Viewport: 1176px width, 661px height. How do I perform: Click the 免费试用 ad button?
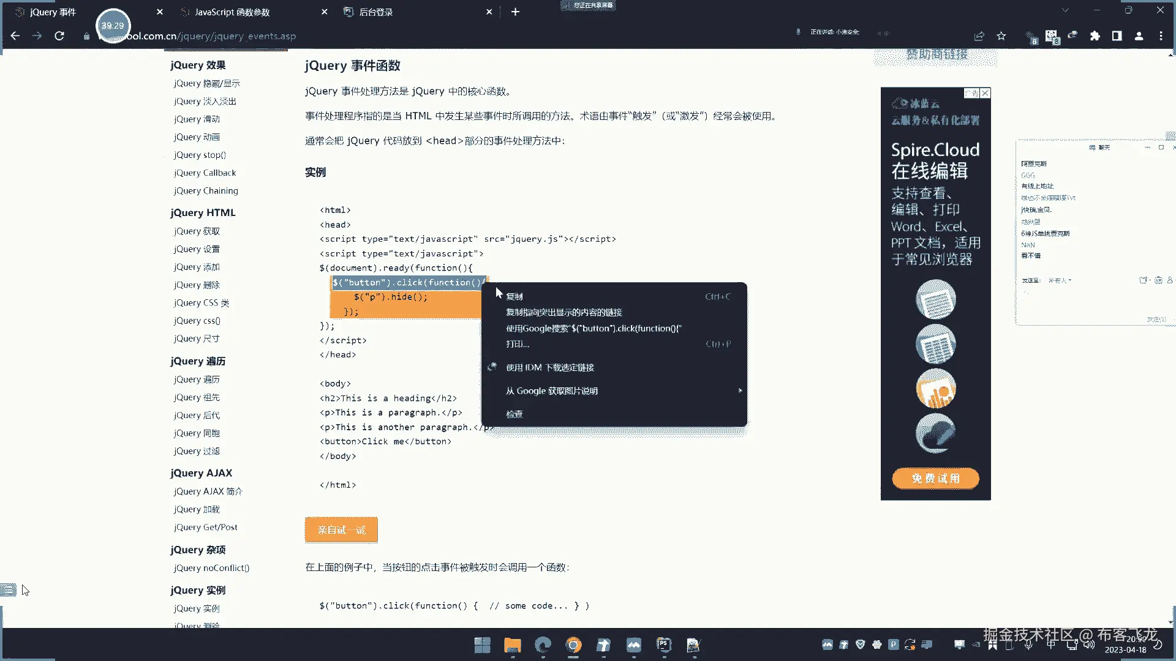pyautogui.click(x=935, y=479)
